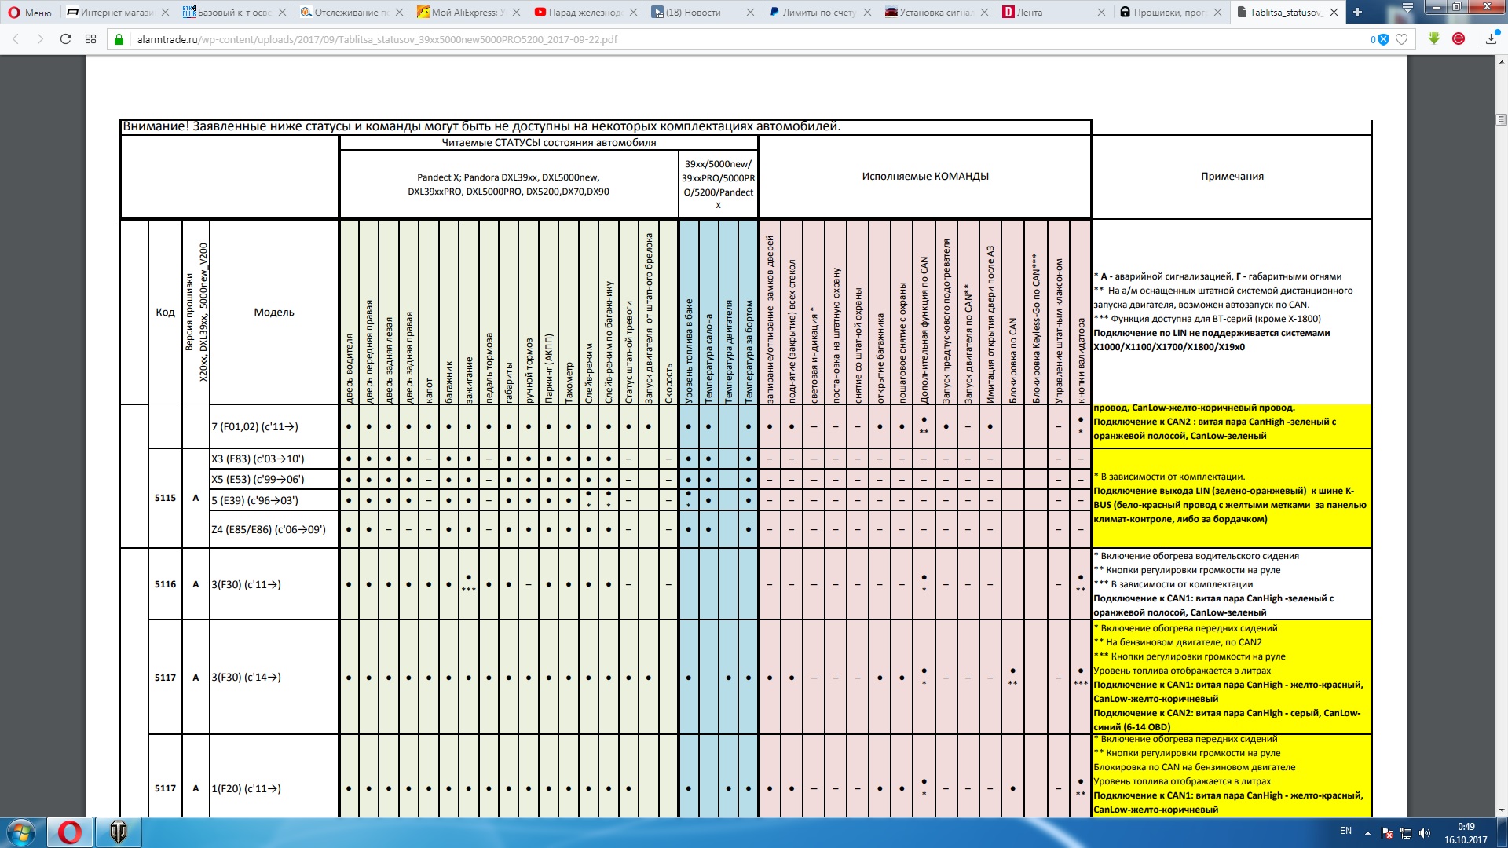This screenshot has width=1508, height=848.
Task: Open Speed Dial start page grid icon
Action: coord(91,39)
